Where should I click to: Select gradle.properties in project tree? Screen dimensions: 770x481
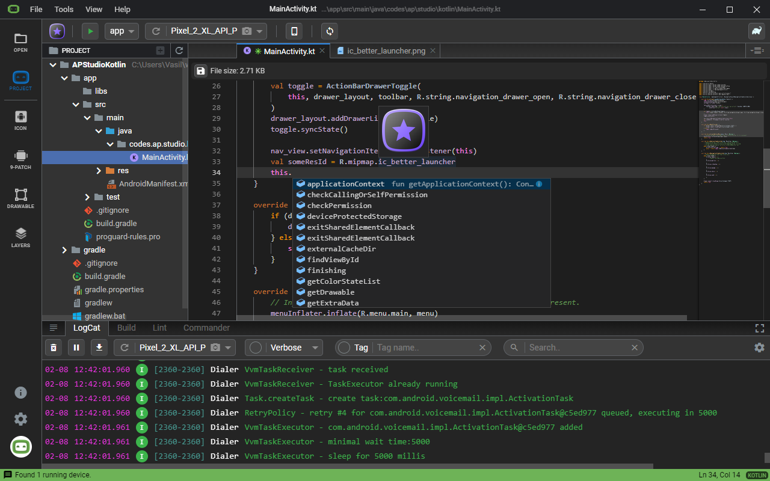(115, 290)
